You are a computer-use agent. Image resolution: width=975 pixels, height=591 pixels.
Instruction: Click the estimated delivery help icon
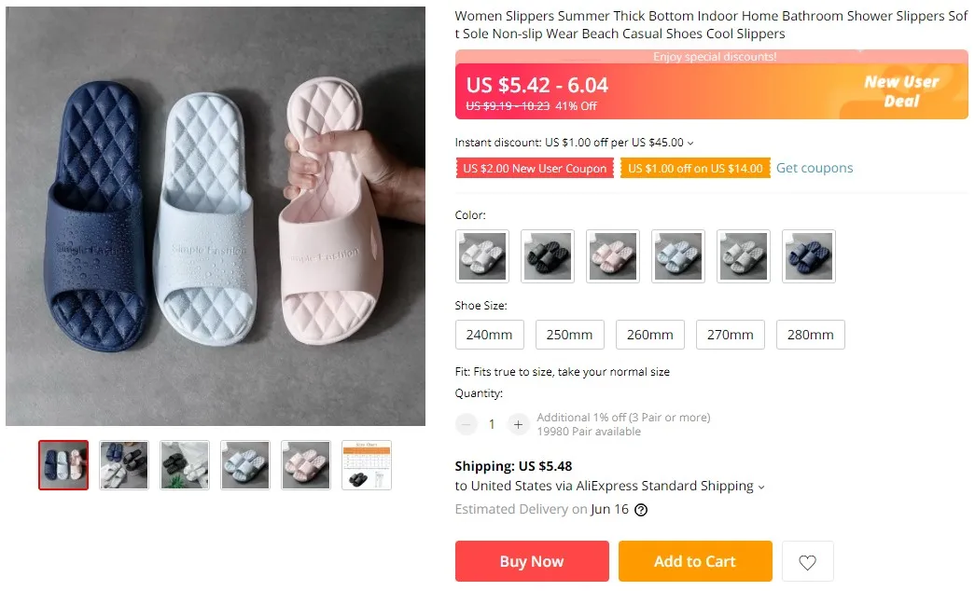641,510
